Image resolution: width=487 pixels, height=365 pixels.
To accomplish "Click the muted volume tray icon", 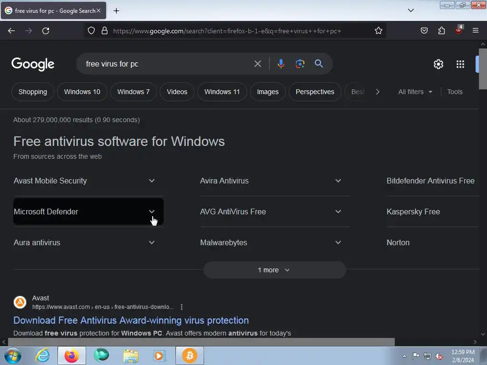I will (x=439, y=356).
